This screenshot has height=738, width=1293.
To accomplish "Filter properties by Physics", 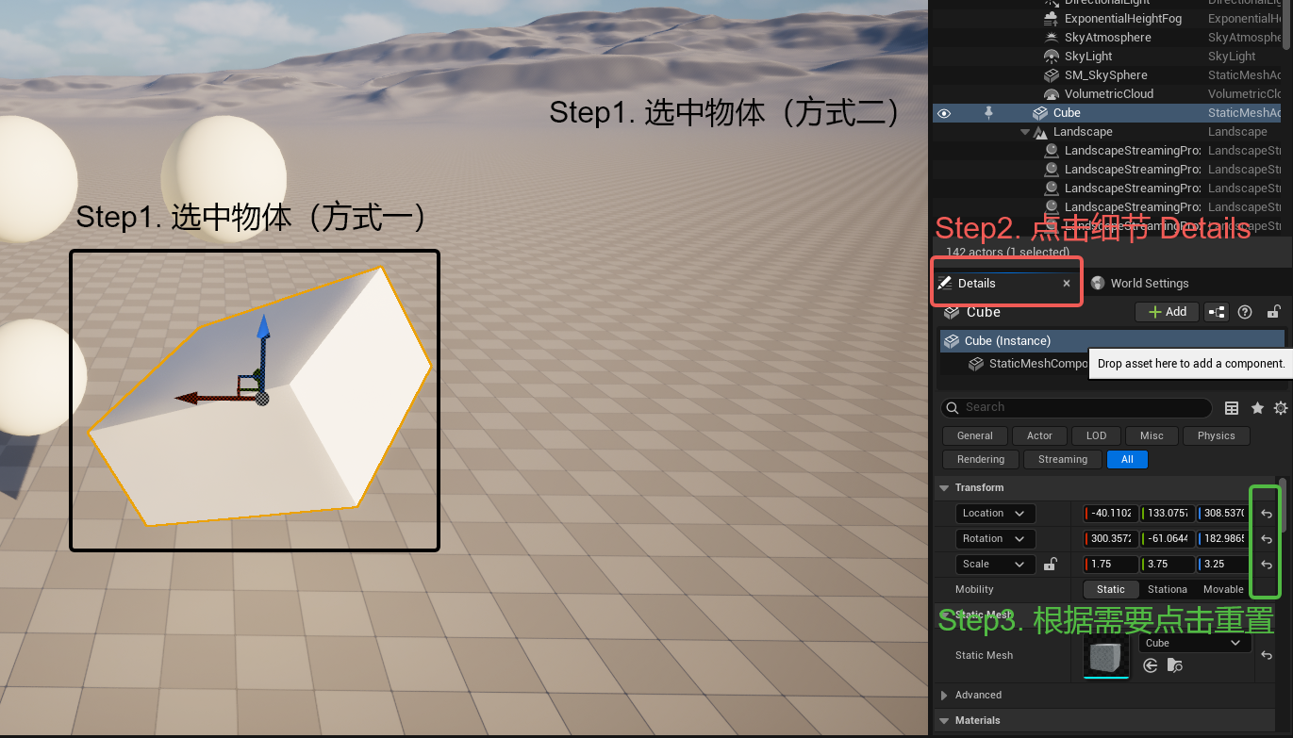I will pyautogui.click(x=1216, y=435).
